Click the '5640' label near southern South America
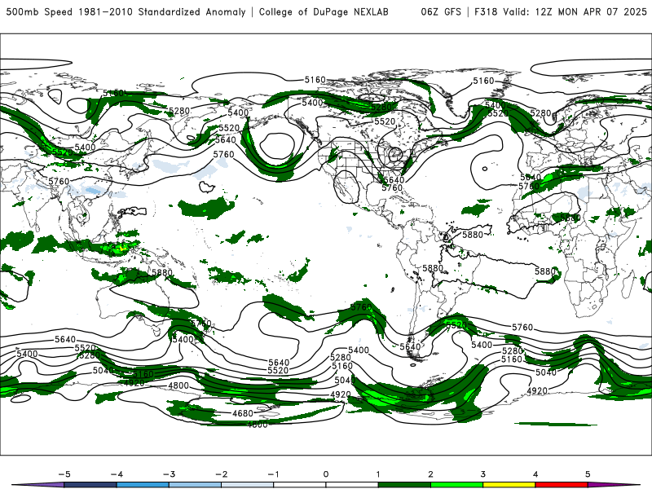The height and width of the screenshot is (489, 652). click(x=410, y=346)
